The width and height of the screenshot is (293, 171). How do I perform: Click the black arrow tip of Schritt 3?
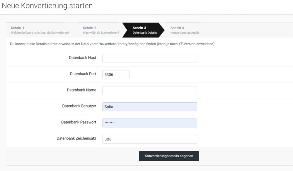(x=163, y=30)
